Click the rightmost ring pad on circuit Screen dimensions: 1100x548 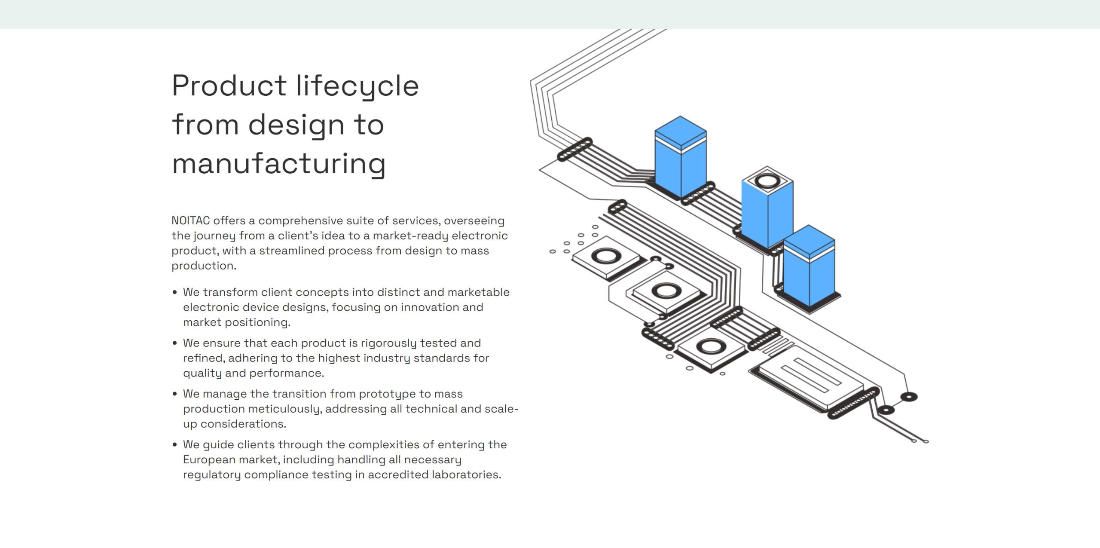click(908, 397)
